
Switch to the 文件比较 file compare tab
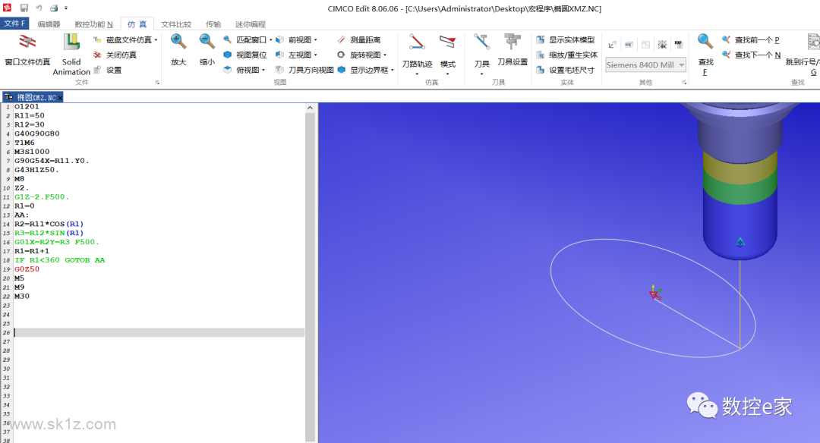pos(175,24)
